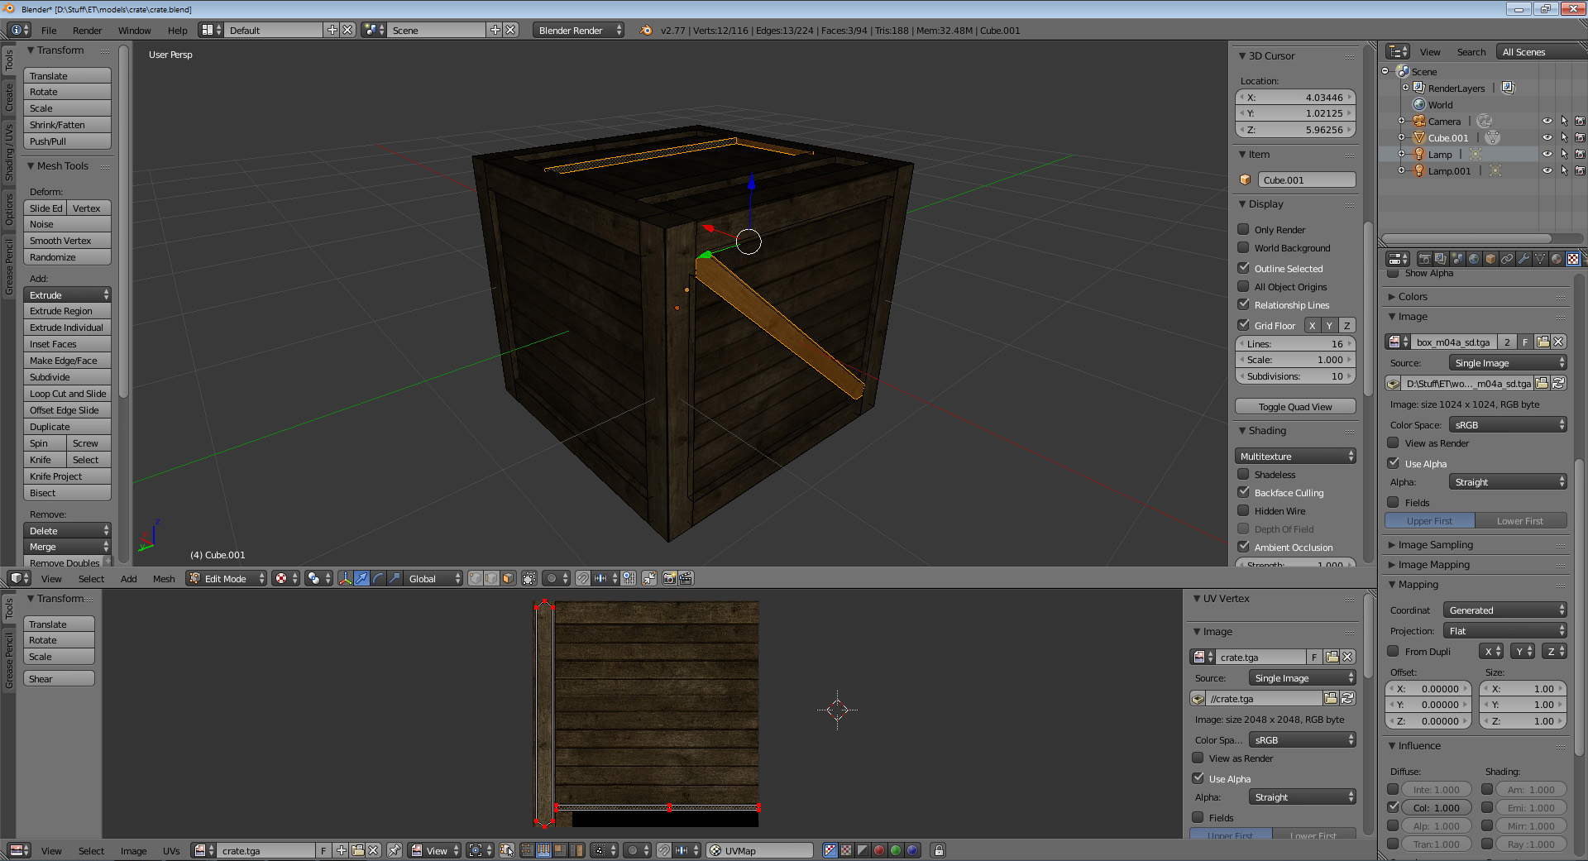Toggle visibility eye for Lamp.001 in outliner
The width and height of the screenshot is (1588, 861).
tap(1547, 170)
